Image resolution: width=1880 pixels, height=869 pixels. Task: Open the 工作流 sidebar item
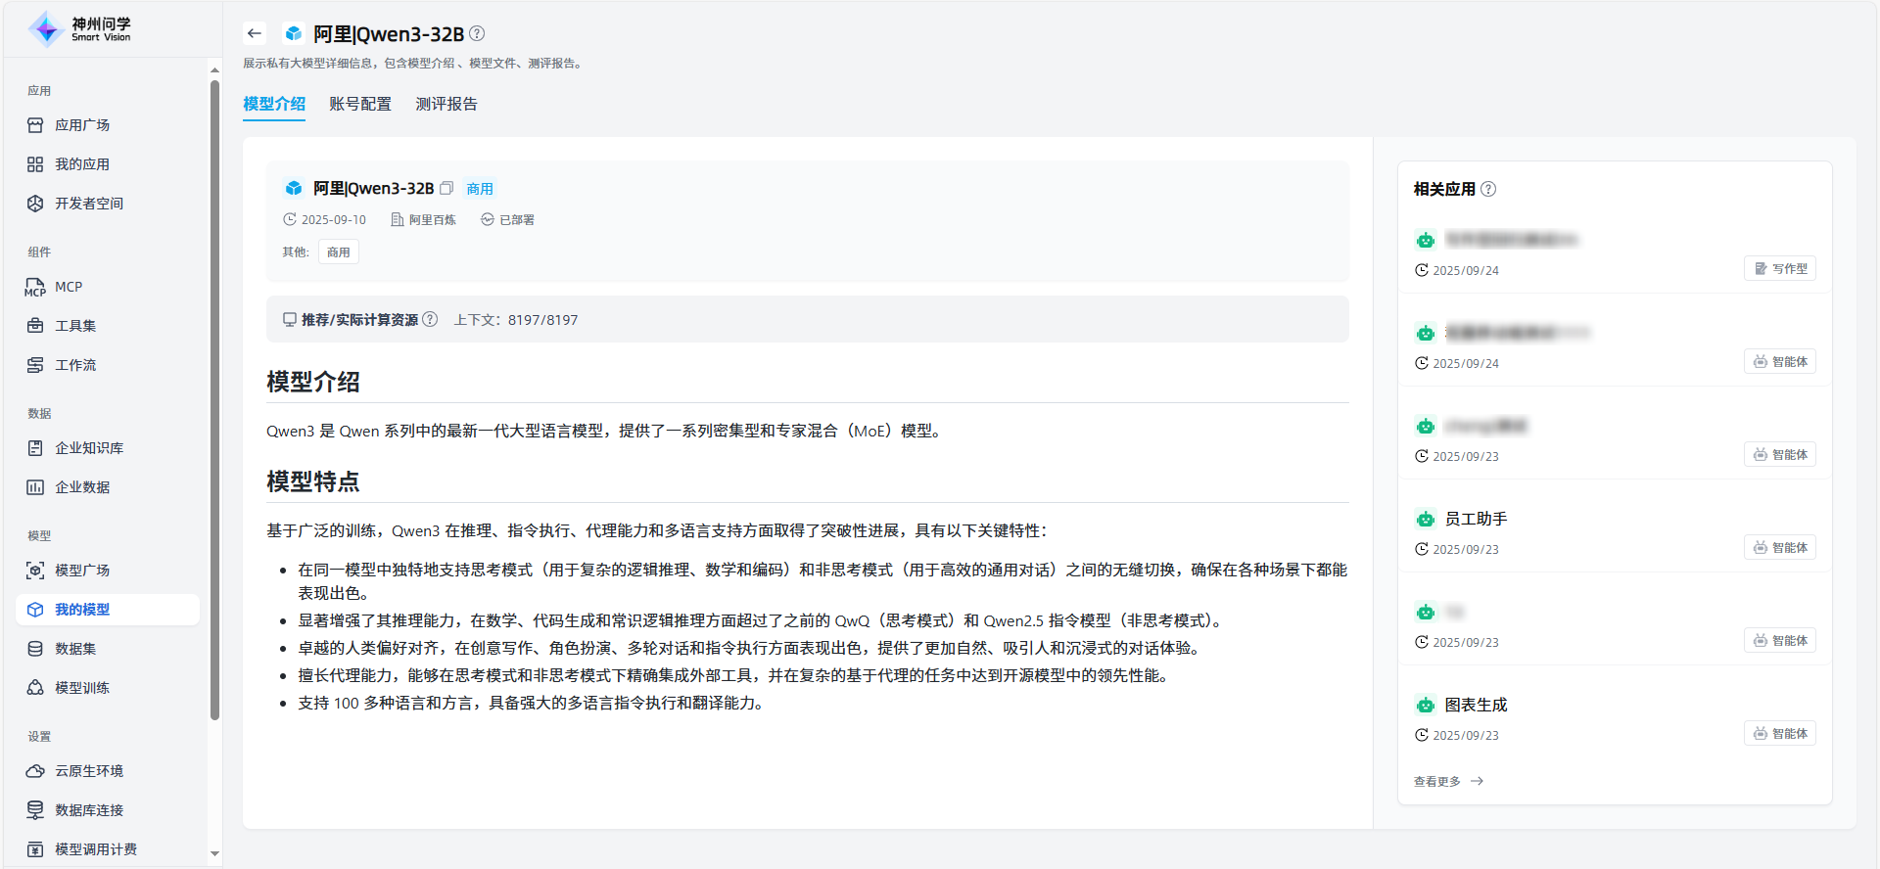[x=75, y=365]
